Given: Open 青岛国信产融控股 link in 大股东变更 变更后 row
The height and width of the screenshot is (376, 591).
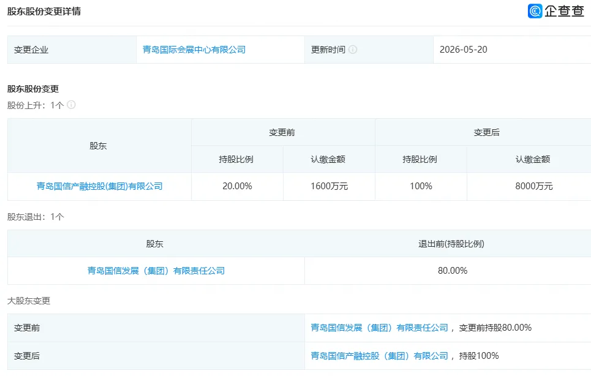Looking at the screenshot, I should coord(380,356).
